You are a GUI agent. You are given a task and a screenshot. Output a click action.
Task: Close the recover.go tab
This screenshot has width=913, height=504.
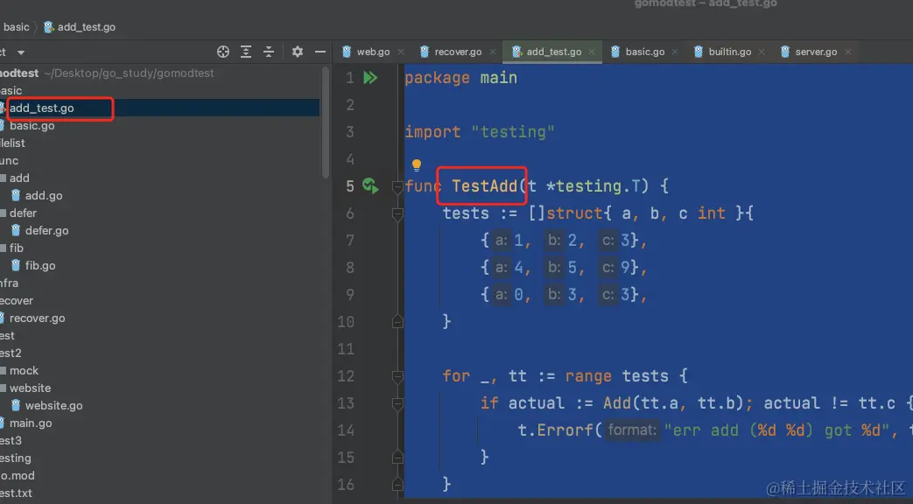(493, 52)
